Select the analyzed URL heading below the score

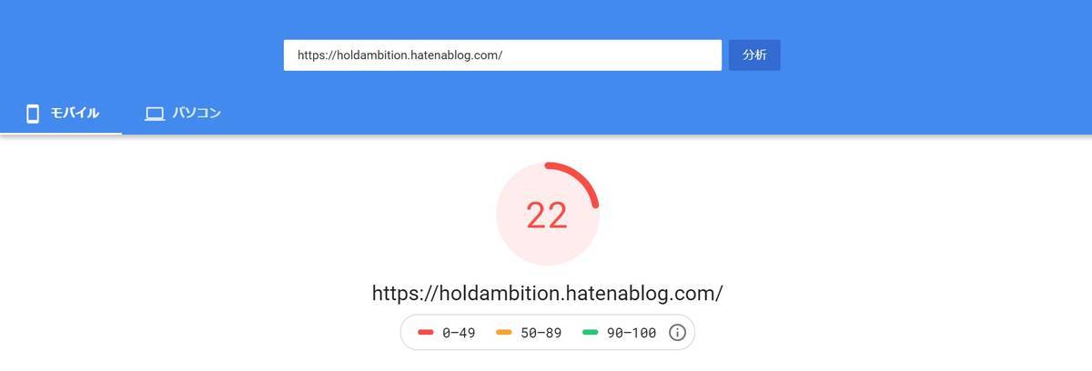tap(547, 294)
